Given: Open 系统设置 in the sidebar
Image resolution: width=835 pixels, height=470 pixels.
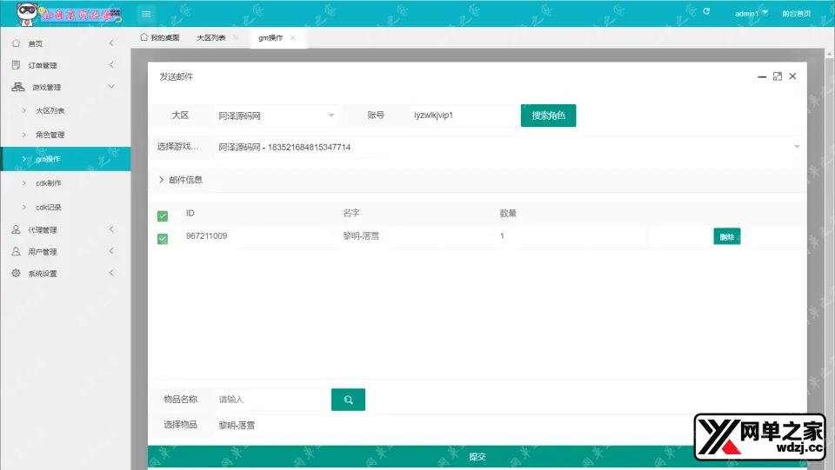Looking at the screenshot, I should point(43,274).
